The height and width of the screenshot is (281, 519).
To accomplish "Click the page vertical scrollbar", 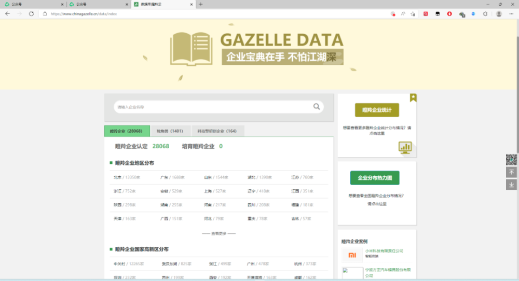I will [517, 94].
